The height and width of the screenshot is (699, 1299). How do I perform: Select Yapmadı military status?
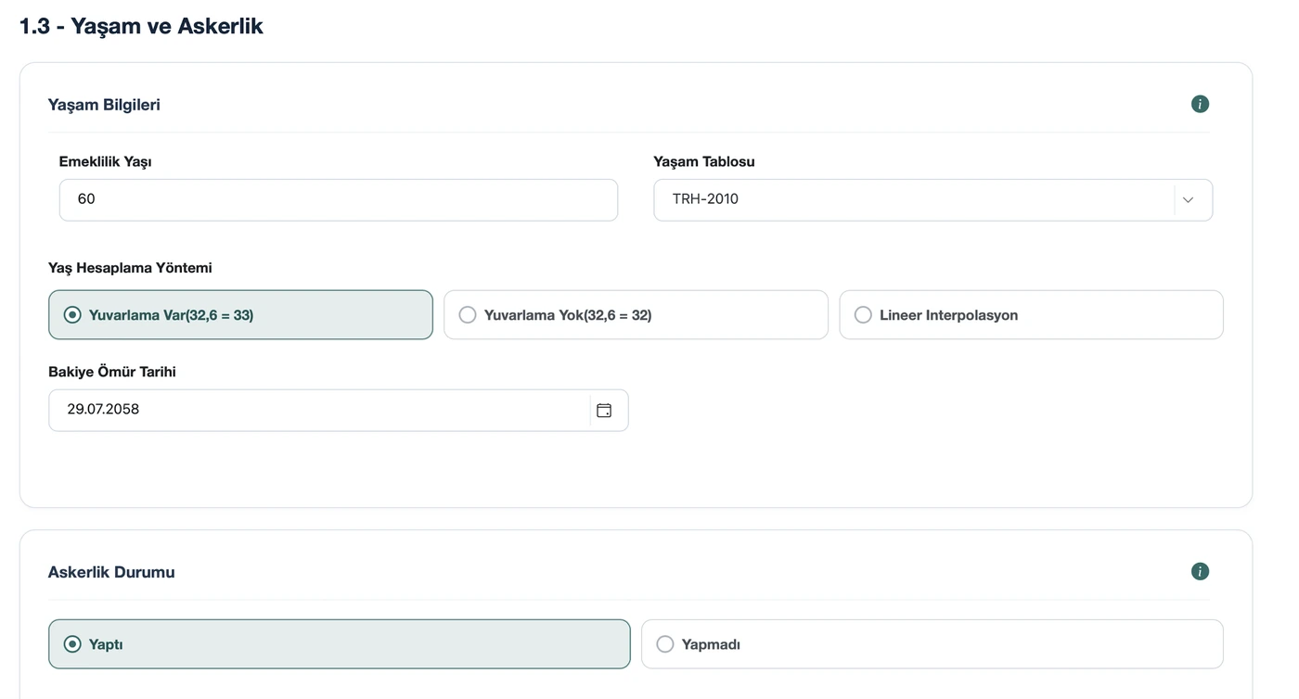tap(932, 644)
